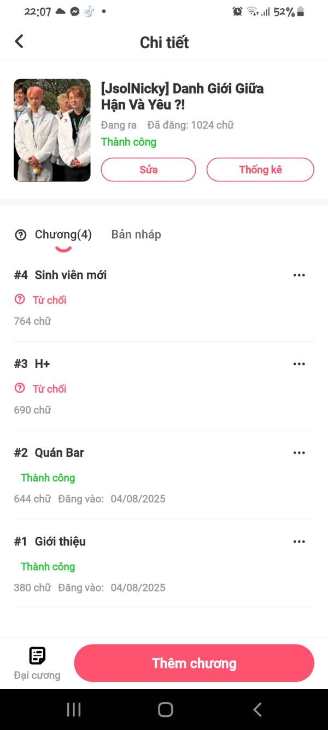Open chapter #2 Quán Bar
This screenshot has width=328, height=730.
[59, 452]
